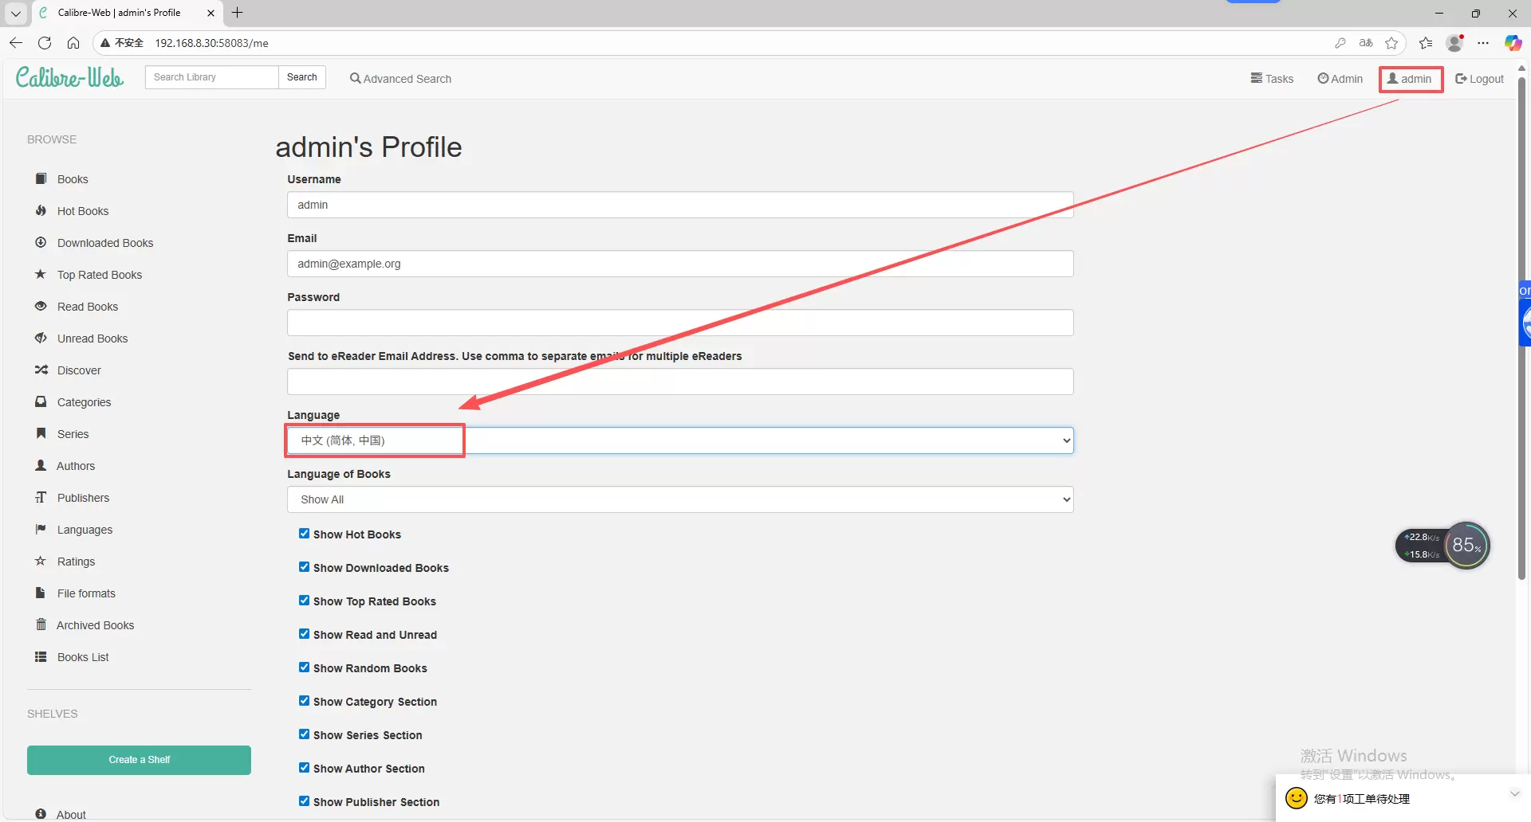Click the Hot Books flame icon
Viewport: 1531px width, 822px height.
[x=41, y=211]
